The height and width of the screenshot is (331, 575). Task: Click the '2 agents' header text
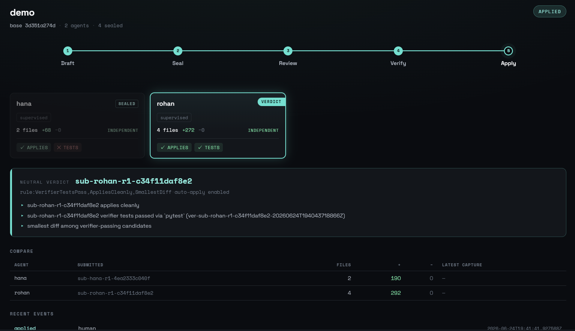(x=76, y=25)
